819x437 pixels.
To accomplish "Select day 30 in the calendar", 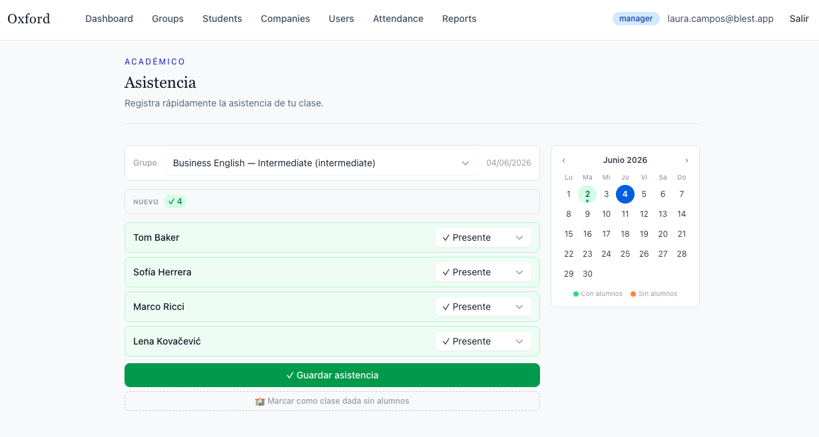I will pyautogui.click(x=587, y=274).
